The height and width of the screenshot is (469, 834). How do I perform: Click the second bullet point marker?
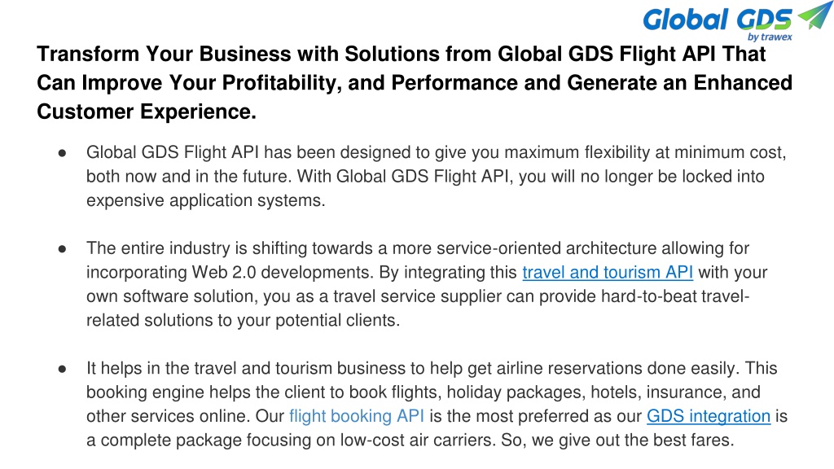tap(62, 249)
